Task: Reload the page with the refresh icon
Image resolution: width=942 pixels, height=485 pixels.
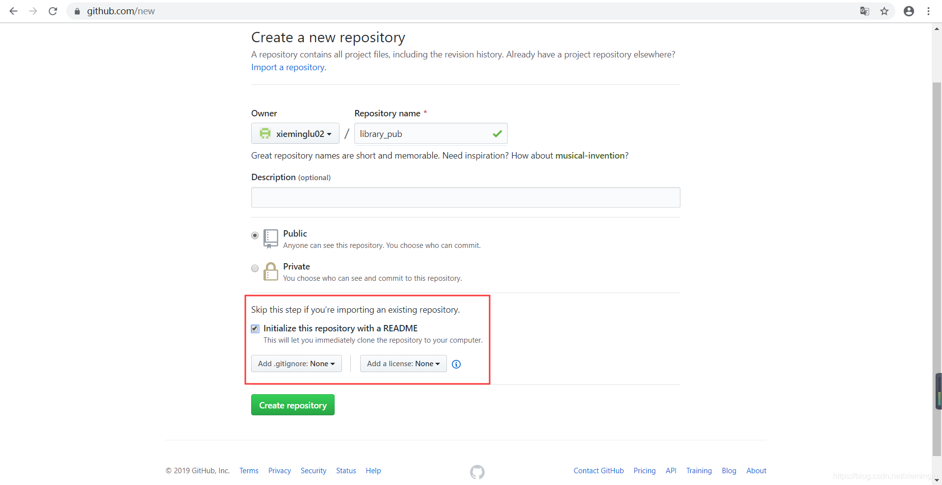Action: (x=53, y=11)
